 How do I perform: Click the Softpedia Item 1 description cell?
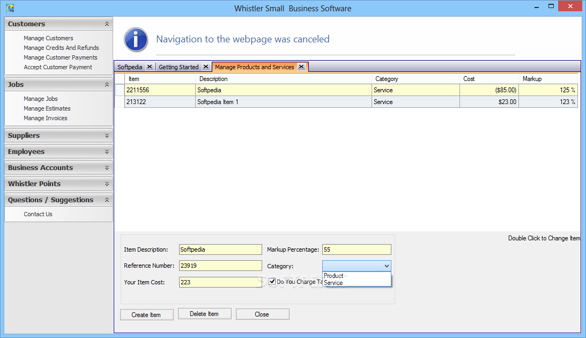pyautogui.click(x=283, y=102)
